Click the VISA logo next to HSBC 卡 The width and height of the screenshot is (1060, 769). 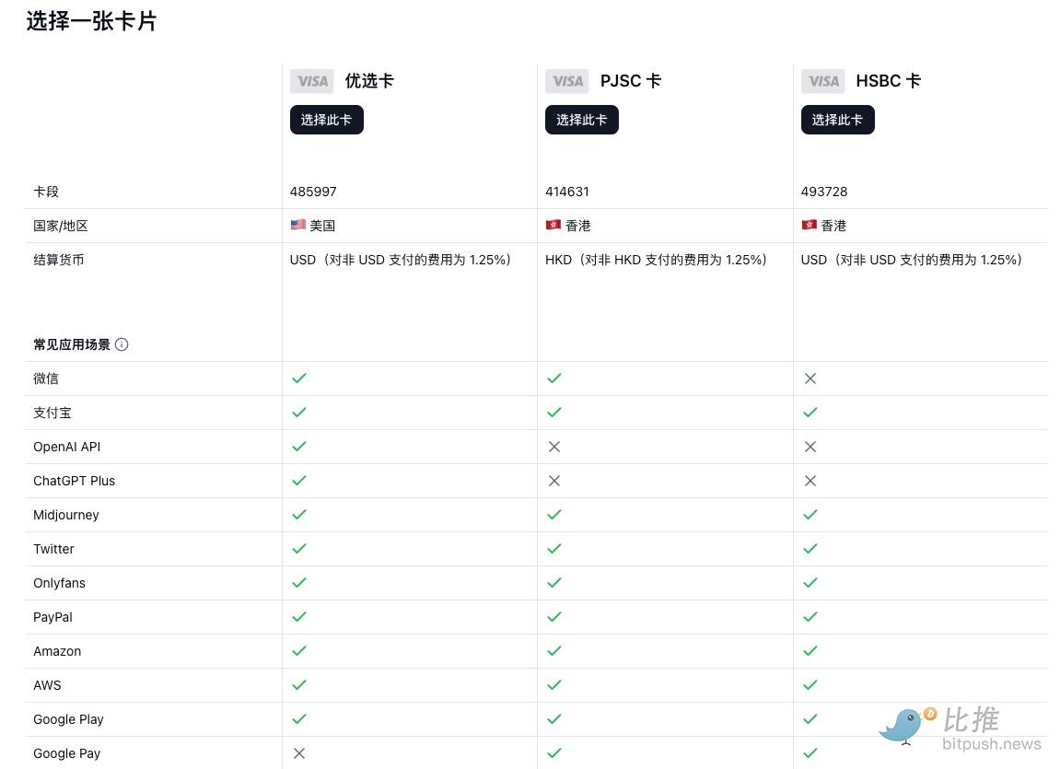822,81
